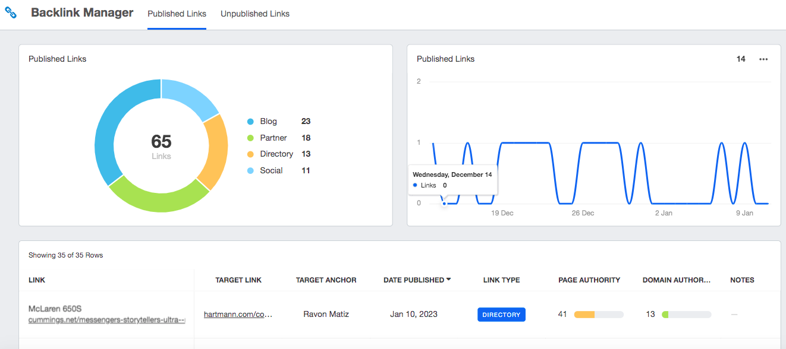The width and height of the screenshot is (786, 349).
Task: Sort the table by Page Authority column
Action: coord(589,280)
